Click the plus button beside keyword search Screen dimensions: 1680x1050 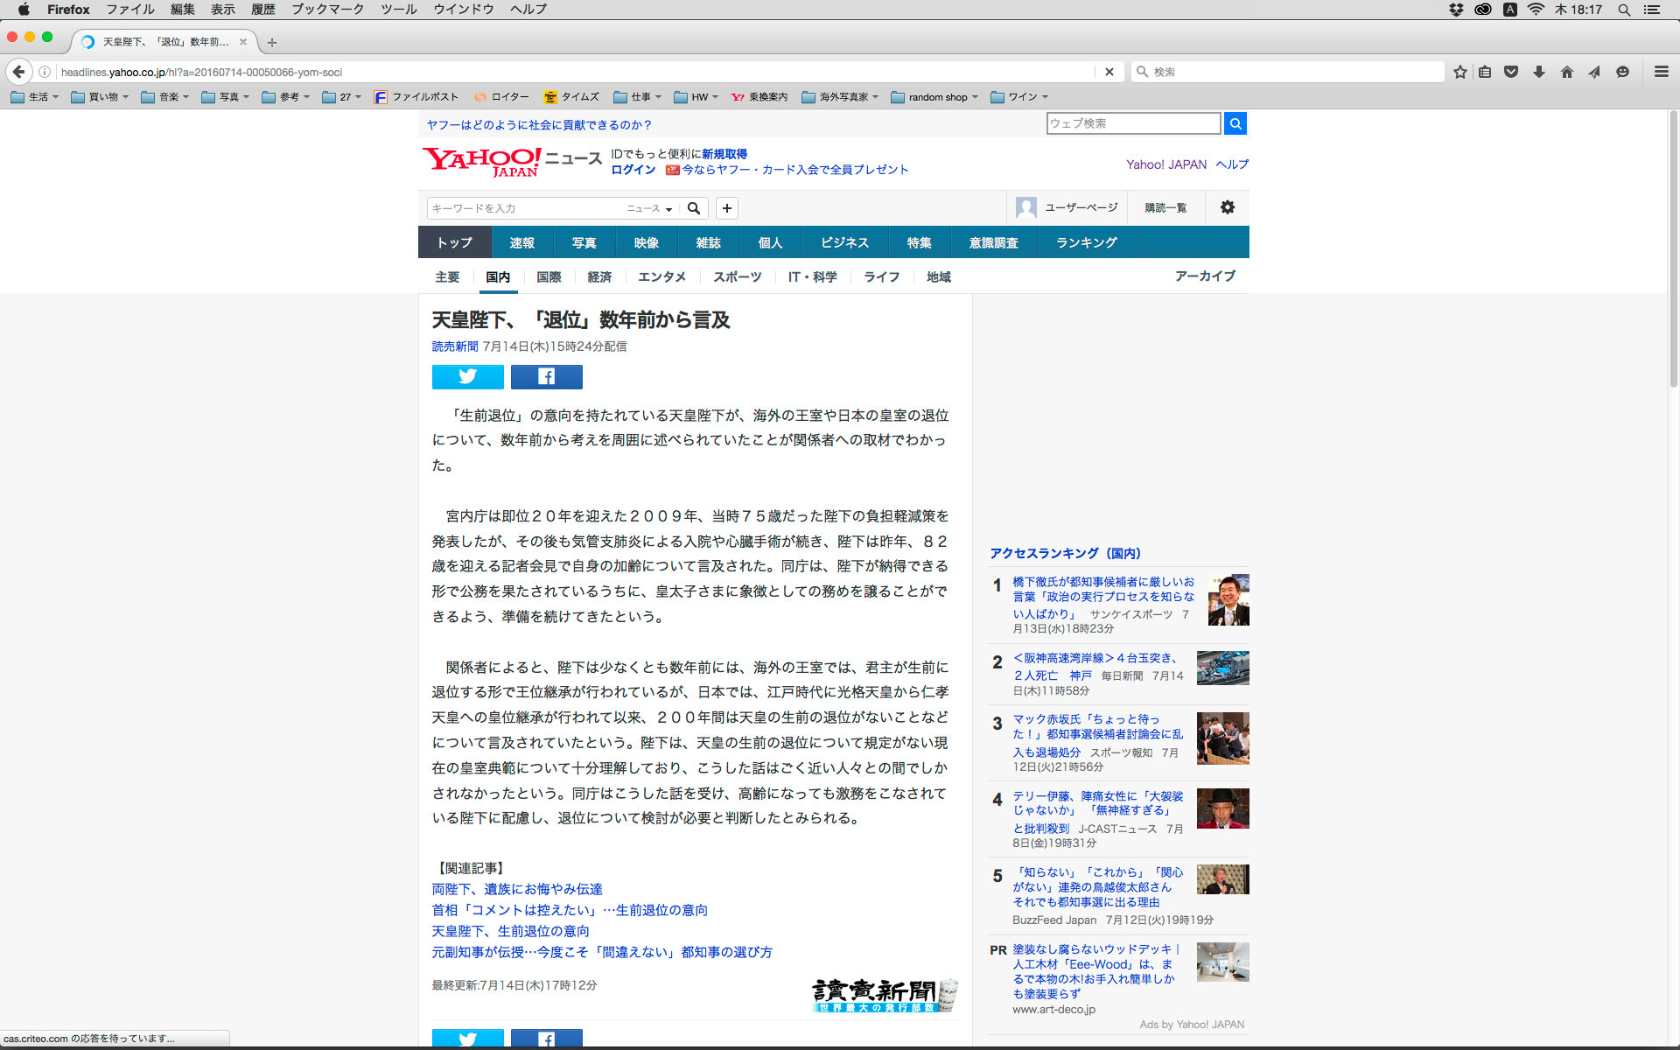726,208
